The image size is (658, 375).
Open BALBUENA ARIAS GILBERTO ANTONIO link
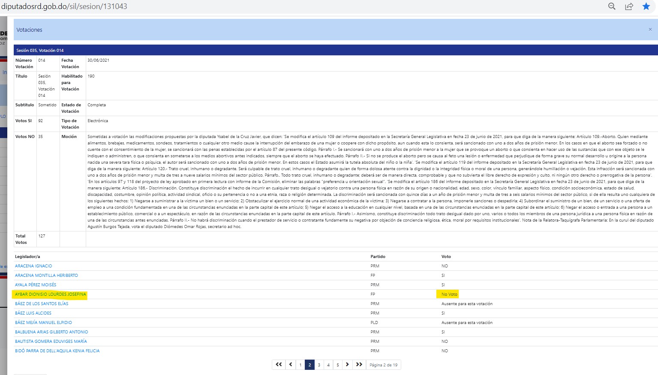click(51, 332)
